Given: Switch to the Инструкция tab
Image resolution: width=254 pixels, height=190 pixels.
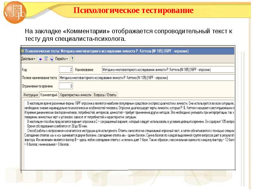Looking at the screenshot, I should (x=30, y=95).
